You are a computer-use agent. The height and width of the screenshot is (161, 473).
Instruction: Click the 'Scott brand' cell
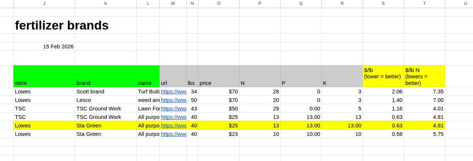pos(106,91)
